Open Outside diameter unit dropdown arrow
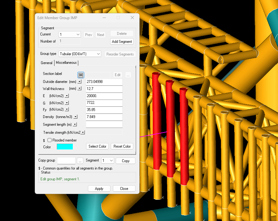278x221 pixels. tap(80, 82)
